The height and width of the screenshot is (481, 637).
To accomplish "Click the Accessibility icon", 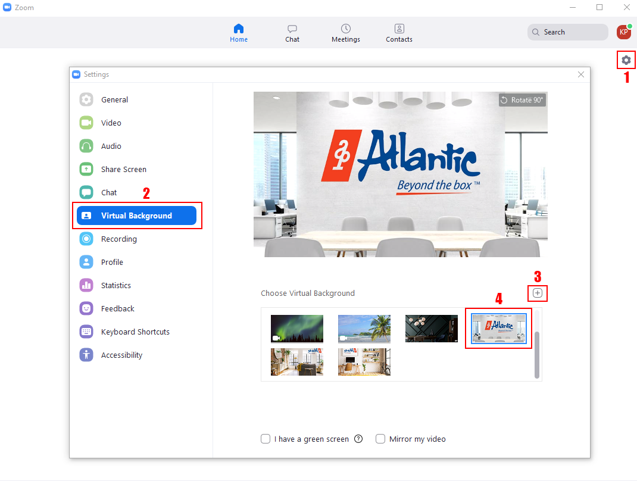I will tap(86, 355).
